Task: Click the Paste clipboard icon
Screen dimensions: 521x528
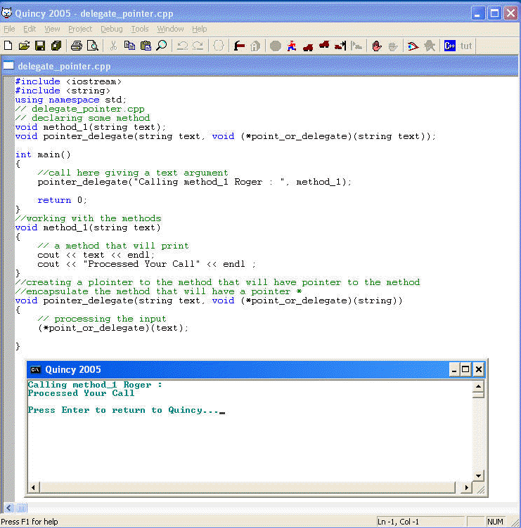Action: [146, 46]
